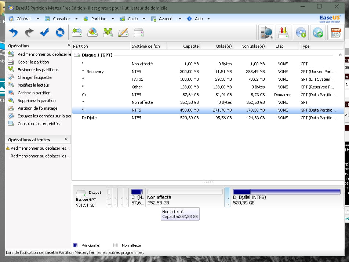Viewport: 349px width, 262px height.
Task: Select the Recovery partition row
Action: click(x=208, y=72)
